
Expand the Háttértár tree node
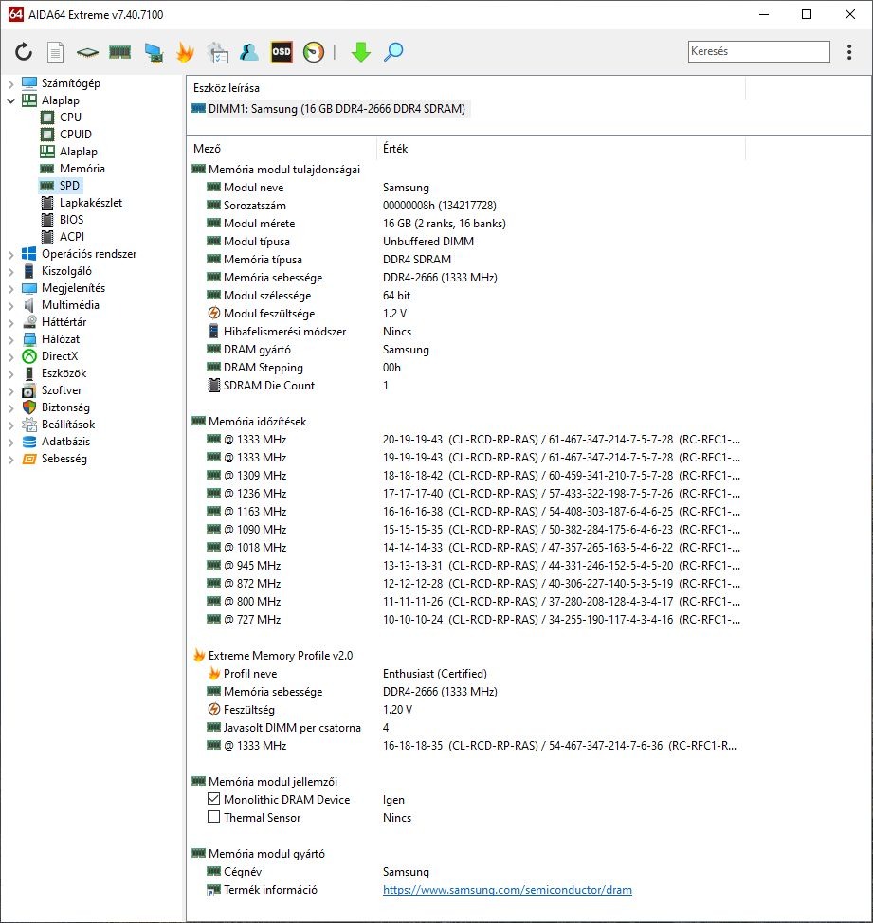pyautogui.click(x=10, y=322)
